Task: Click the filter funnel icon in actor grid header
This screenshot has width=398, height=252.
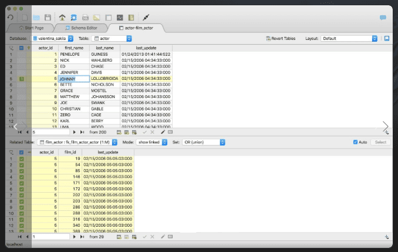Action: 11,48
